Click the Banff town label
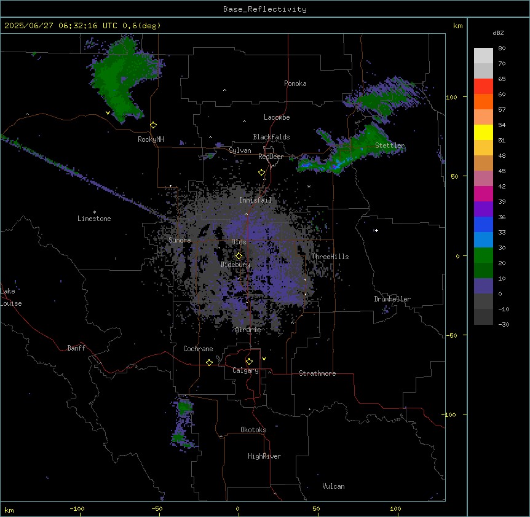The width and height of the screenshot is (530, 517). [76, 348]
